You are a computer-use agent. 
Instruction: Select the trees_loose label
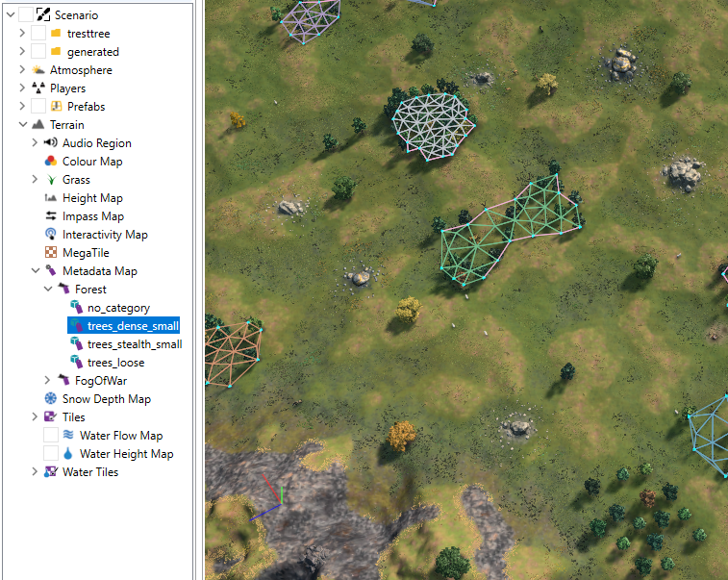click(x=115, y=363)
